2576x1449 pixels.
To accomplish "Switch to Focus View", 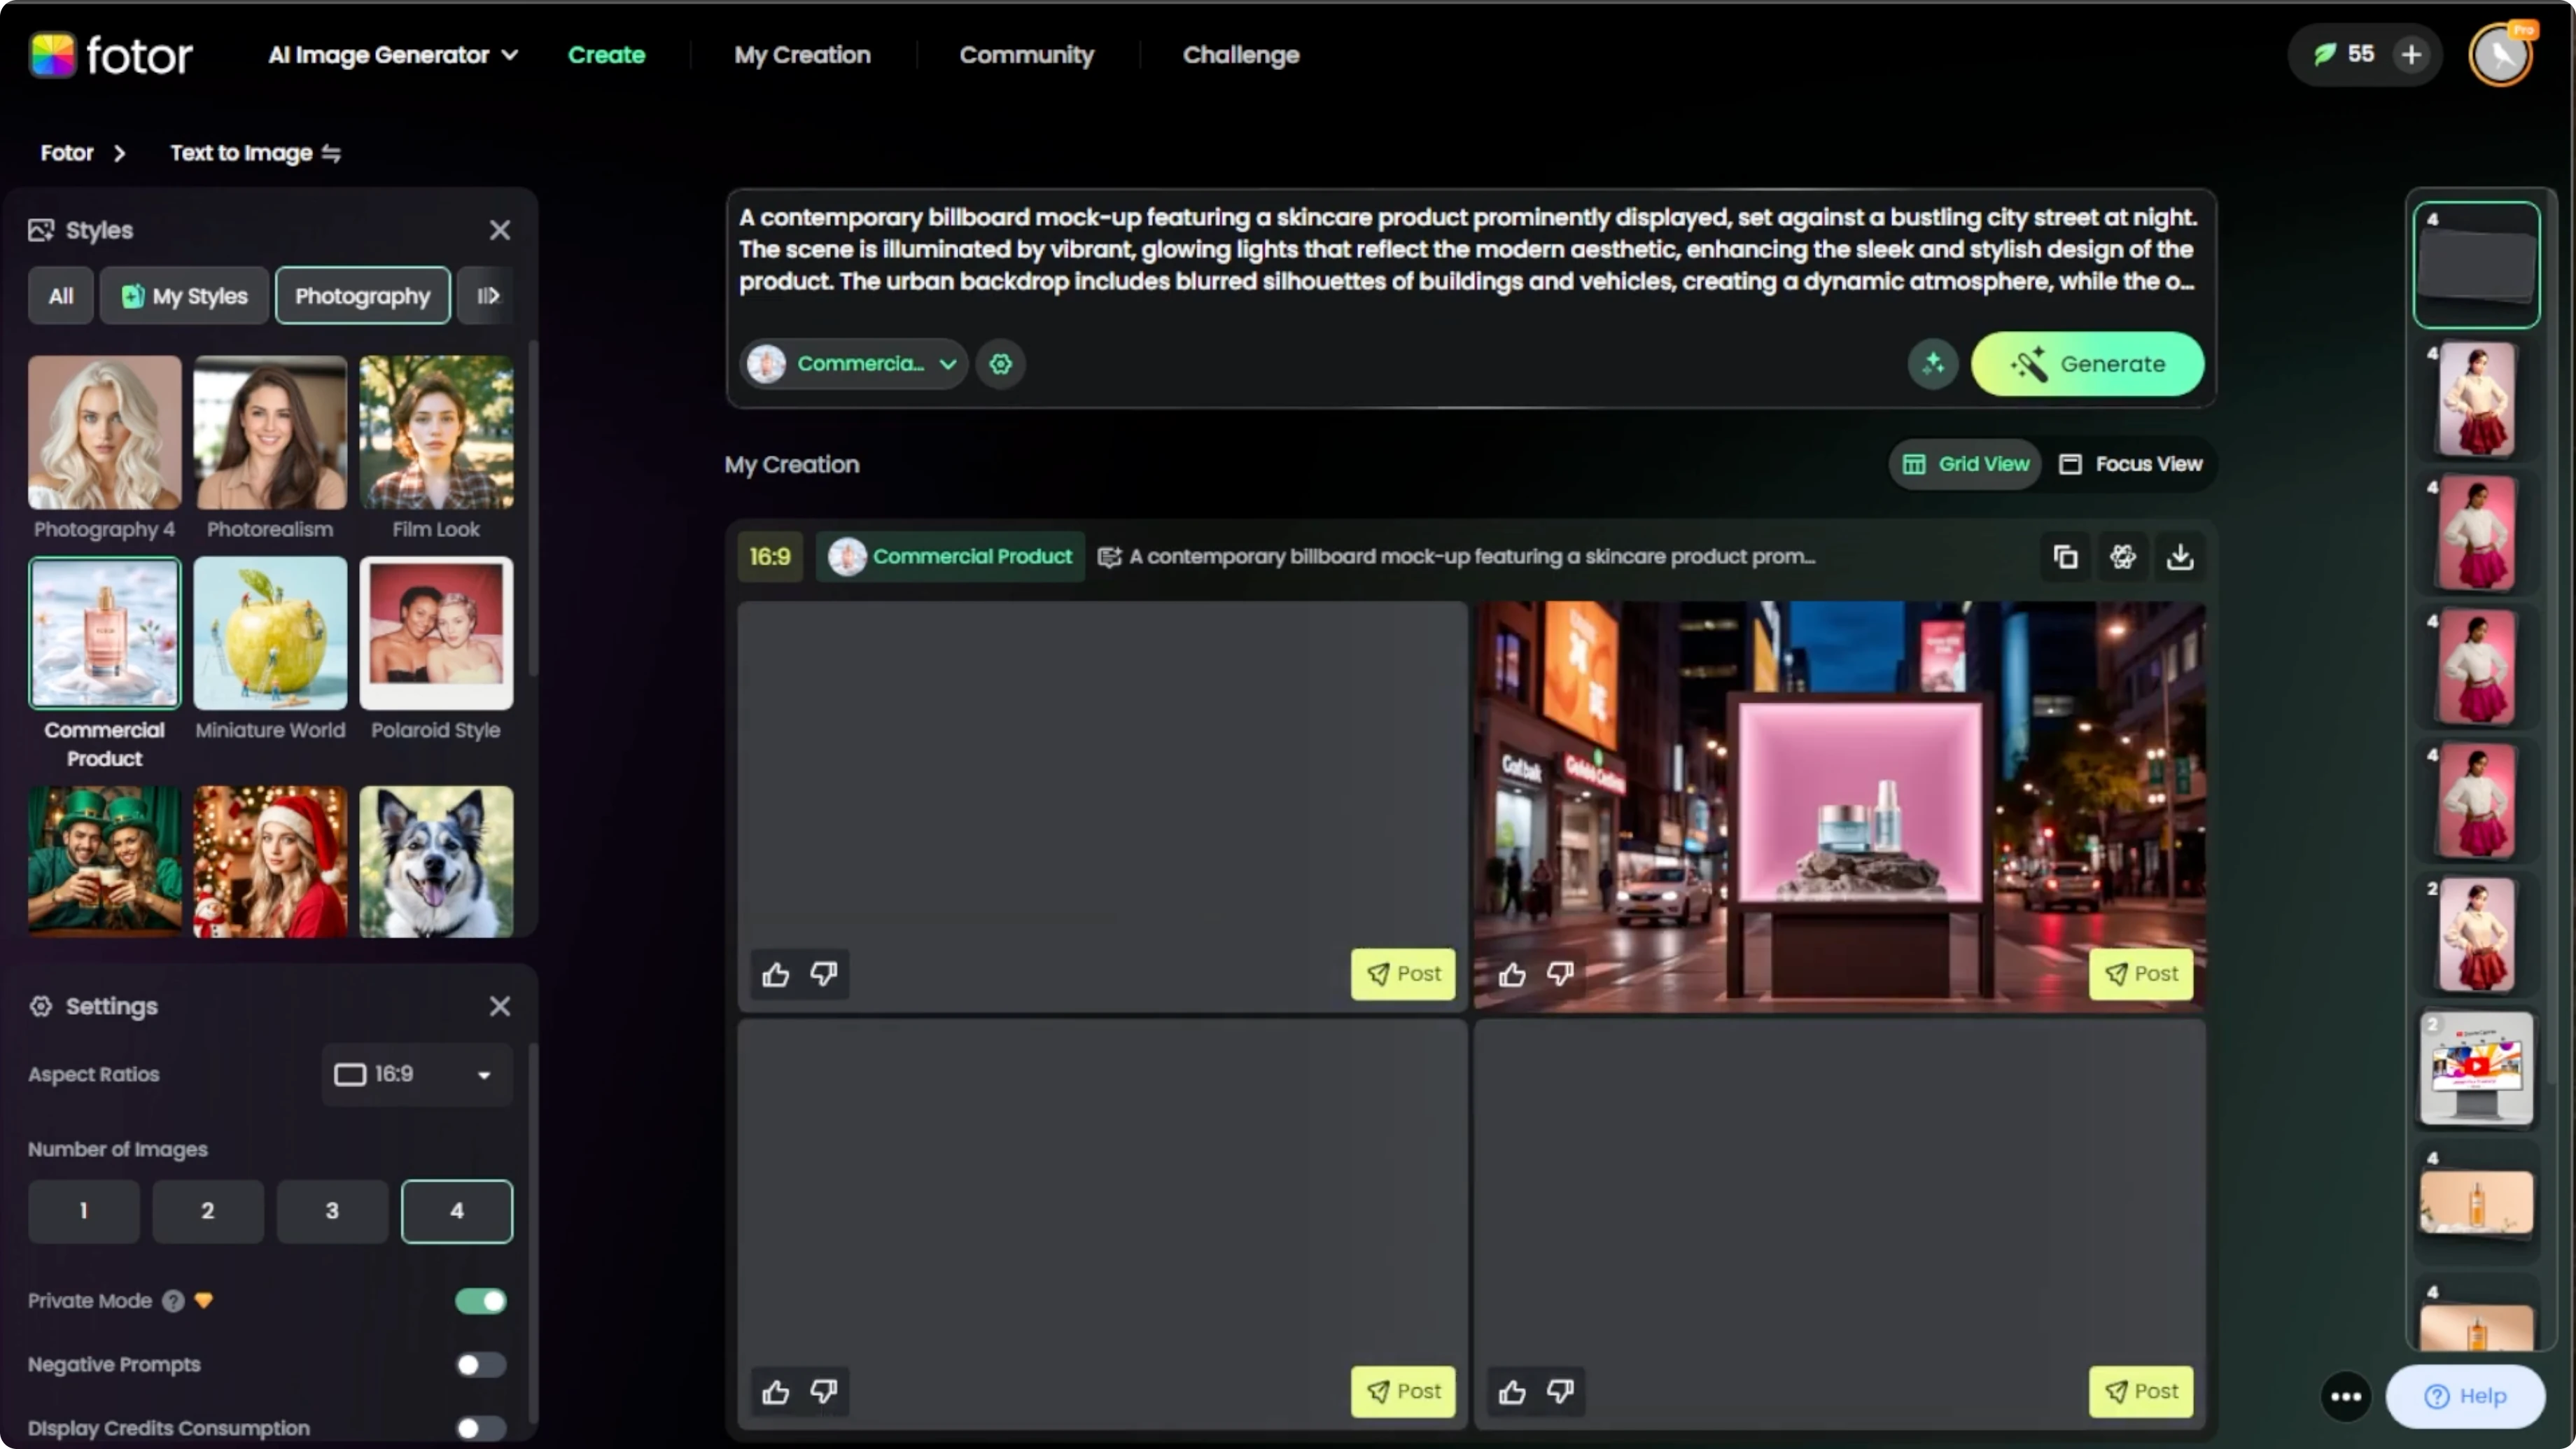I will [2130, 464].
